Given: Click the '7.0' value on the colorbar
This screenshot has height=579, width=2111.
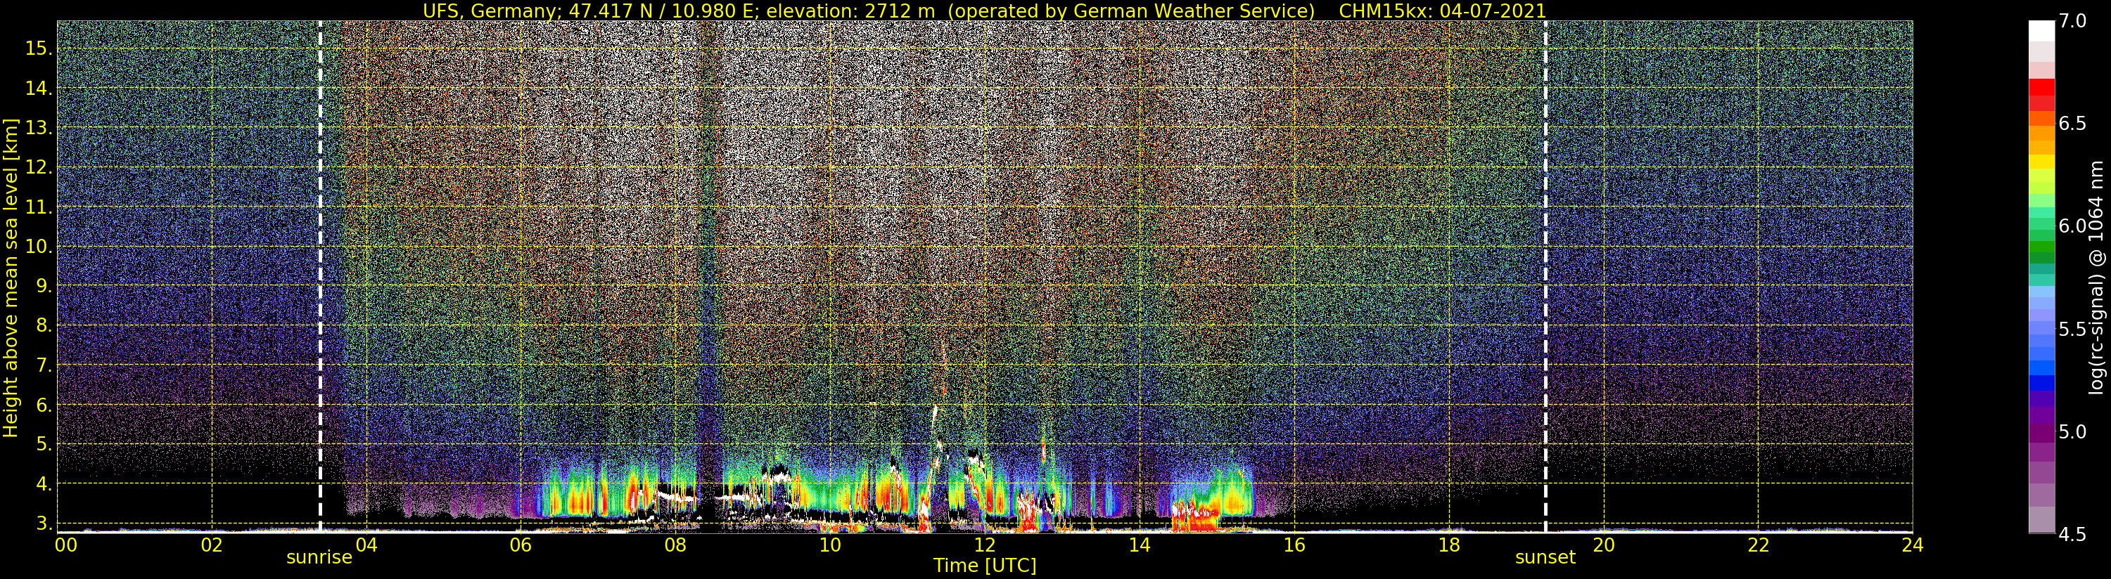Looking at the screenshot, I should coord(2072,21).
